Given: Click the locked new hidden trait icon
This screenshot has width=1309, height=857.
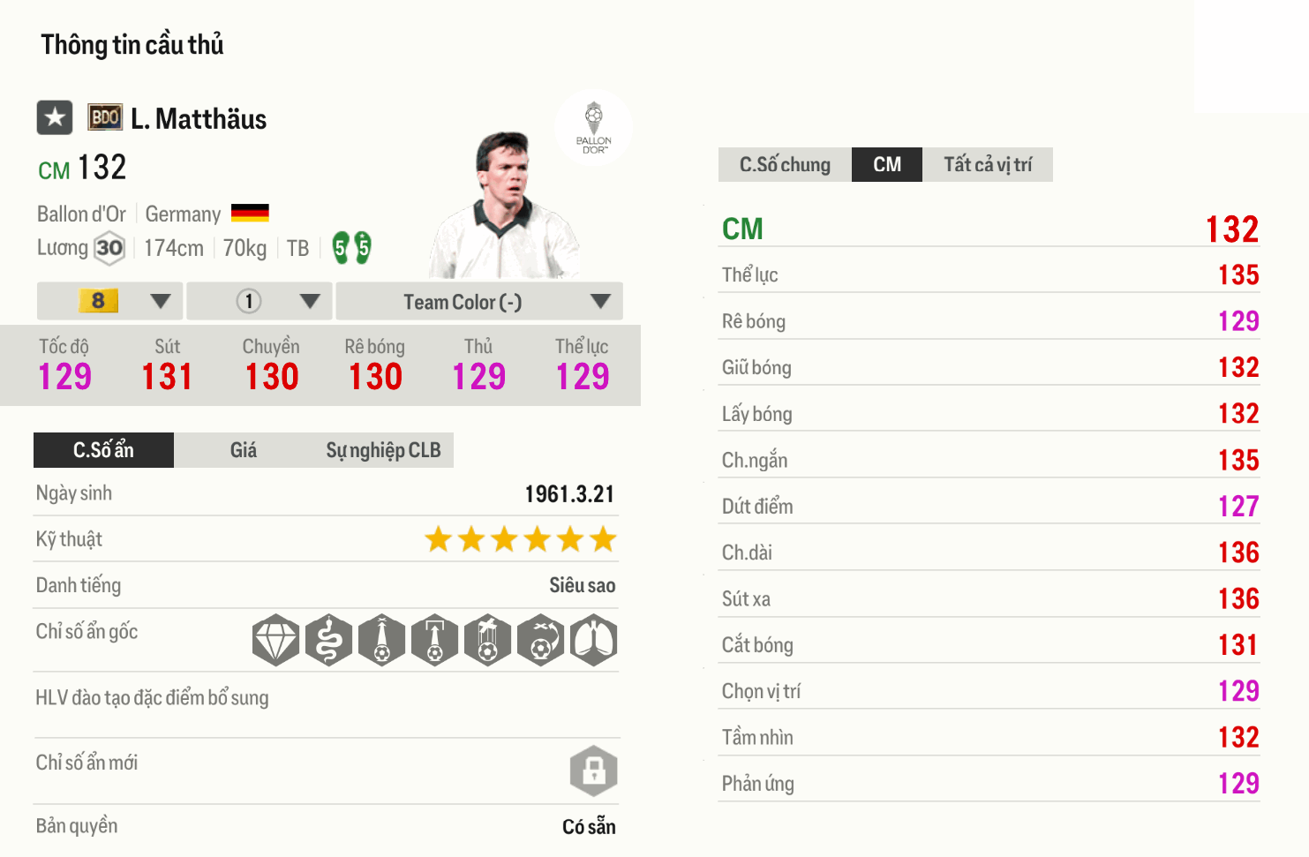Looking at the screenshot, I should coord(593,771).
